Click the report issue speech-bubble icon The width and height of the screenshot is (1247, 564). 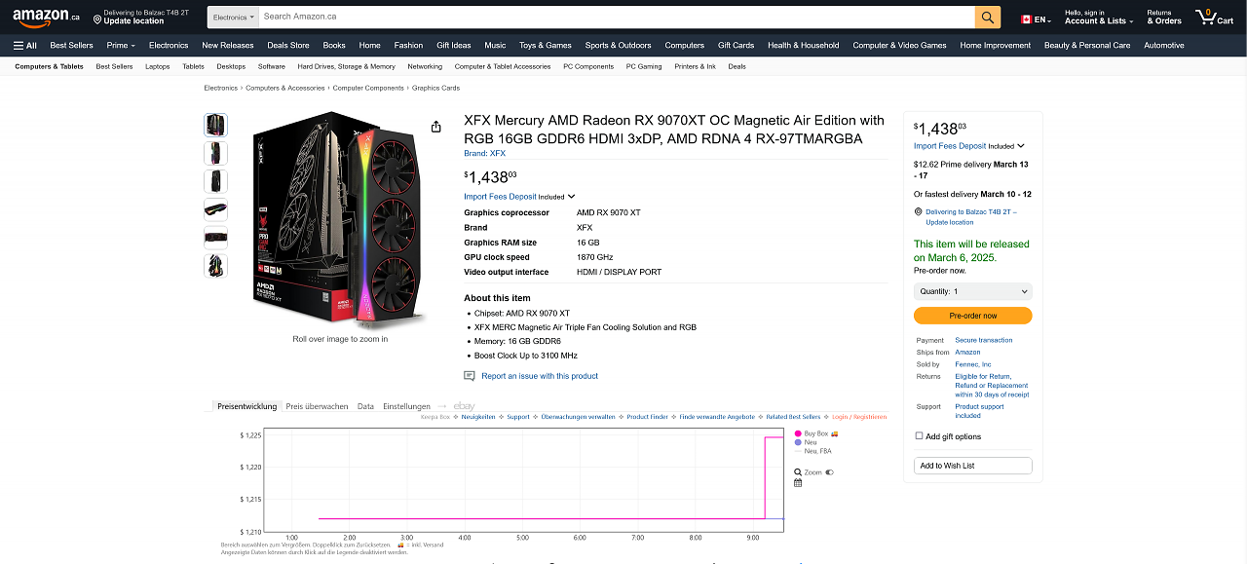470,376
